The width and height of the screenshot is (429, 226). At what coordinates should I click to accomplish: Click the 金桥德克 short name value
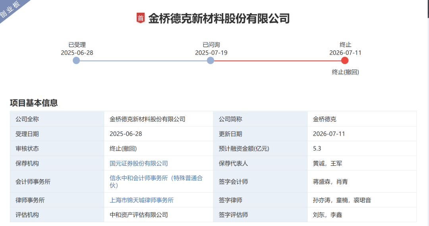click(325, 119)
